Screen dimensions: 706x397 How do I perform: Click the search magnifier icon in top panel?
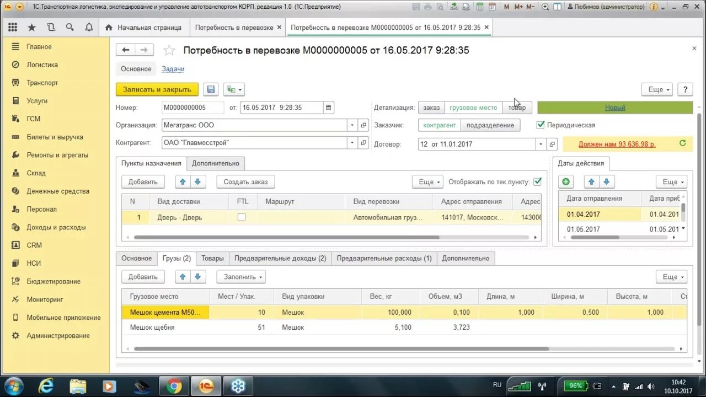[69, 27]
